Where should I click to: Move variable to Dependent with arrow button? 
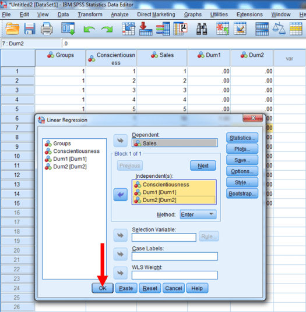pos(121,141)
